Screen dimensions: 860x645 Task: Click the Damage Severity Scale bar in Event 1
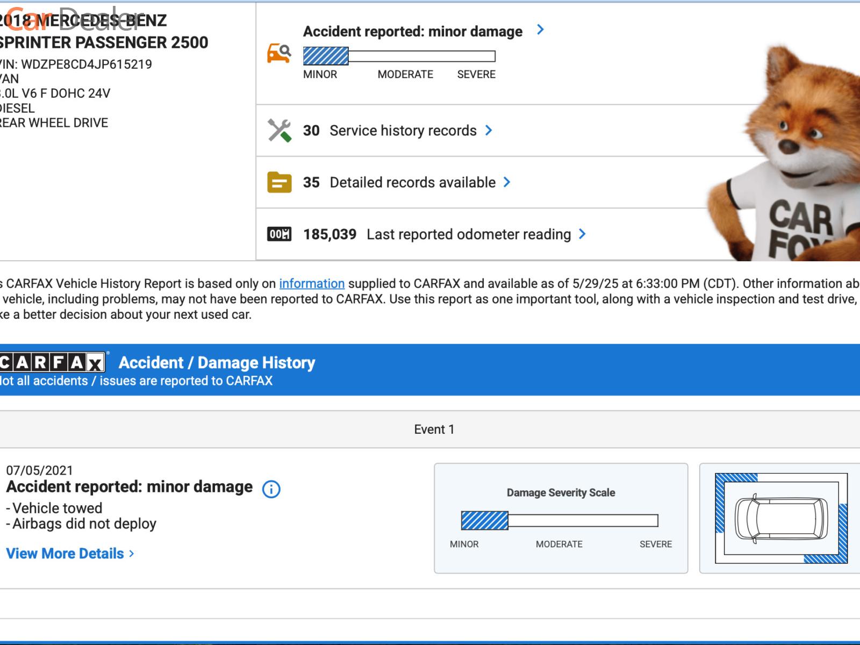click(x=560, y=520)
